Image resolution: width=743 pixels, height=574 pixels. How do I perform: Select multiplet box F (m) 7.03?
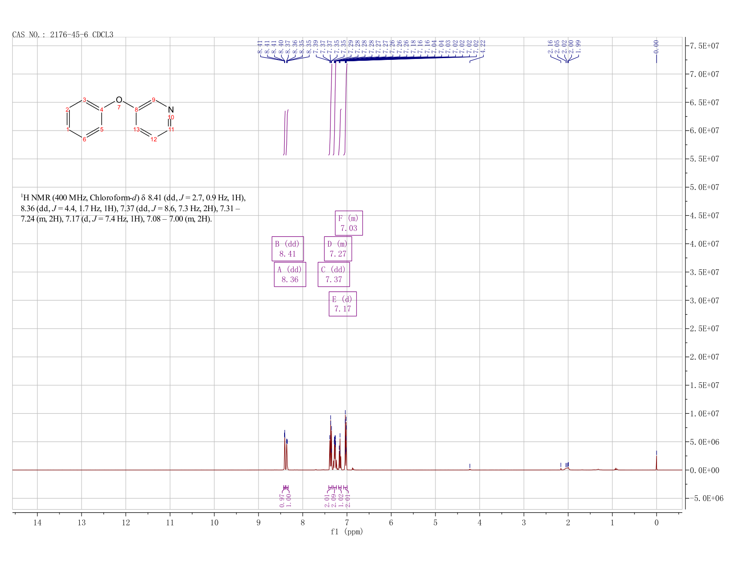pos(349,223)
